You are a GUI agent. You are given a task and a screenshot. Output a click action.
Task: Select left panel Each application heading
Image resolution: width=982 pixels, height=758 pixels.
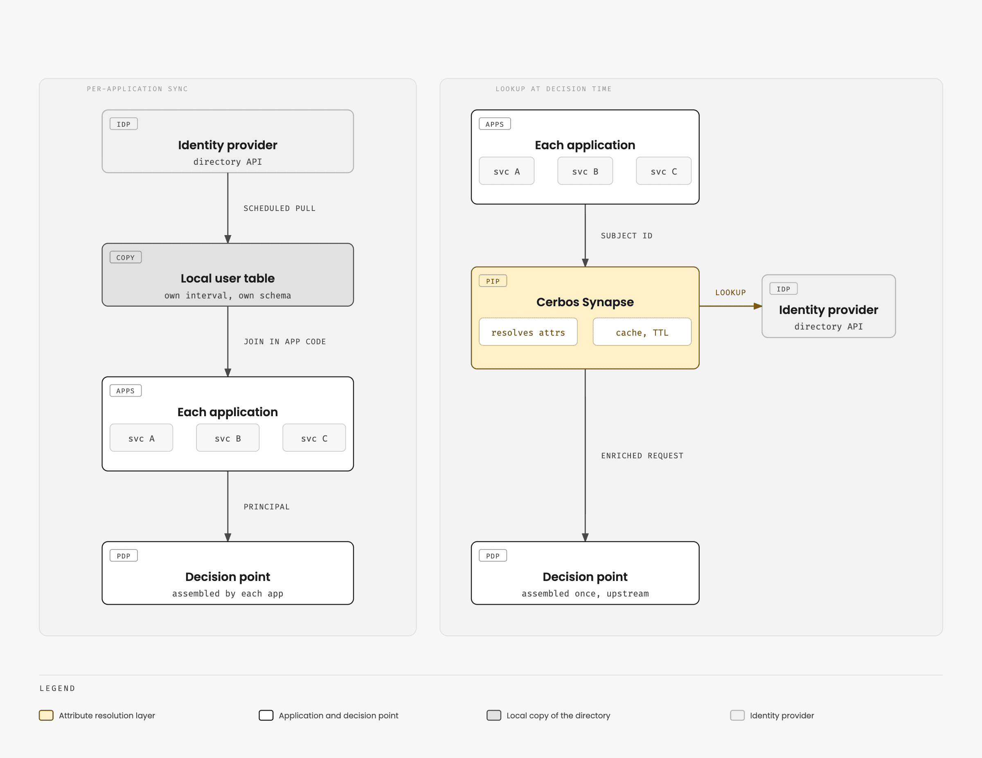point(227,413)
